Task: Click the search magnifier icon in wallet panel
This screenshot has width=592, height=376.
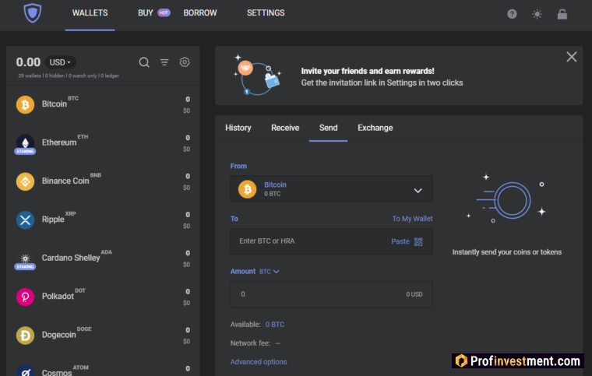Action: click(x=144, y=62)
